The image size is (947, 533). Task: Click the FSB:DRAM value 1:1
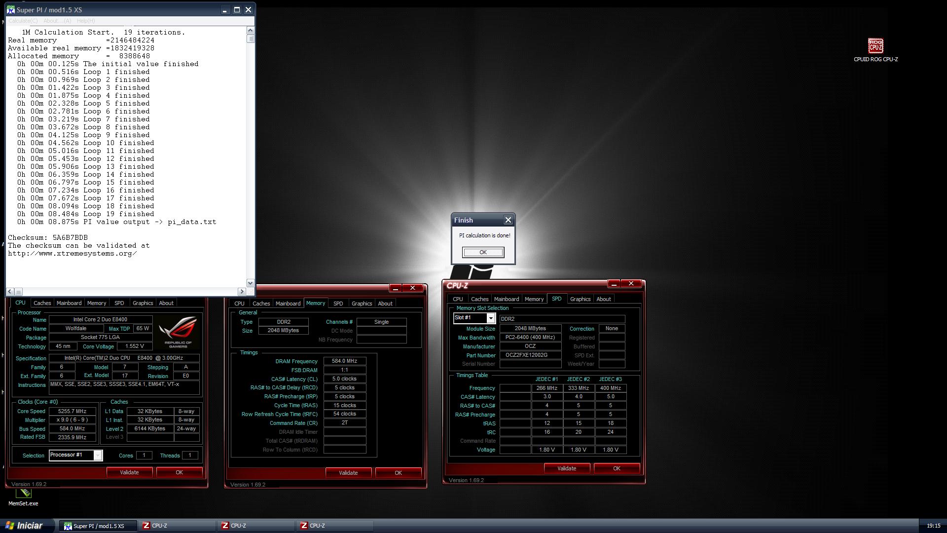point(345,370)
